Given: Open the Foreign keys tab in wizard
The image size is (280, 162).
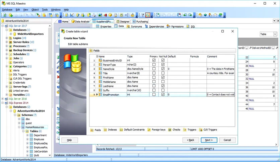Looking at the screenshot, I should 156,130.
